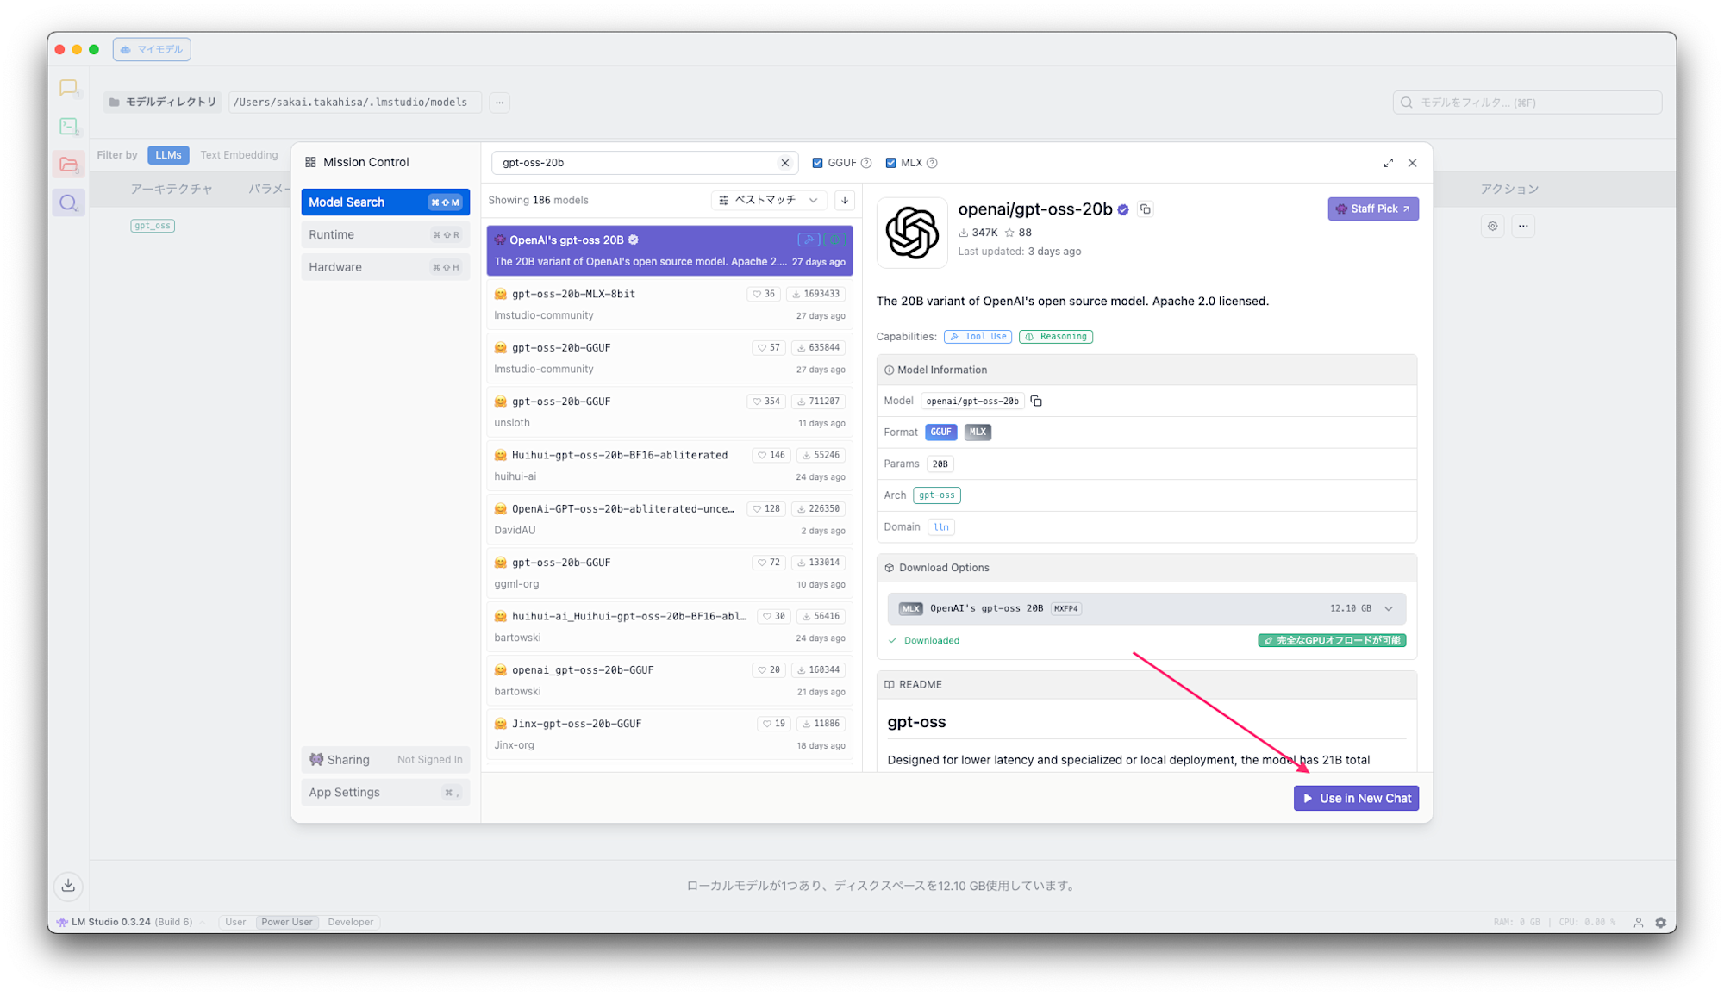Click the アーキテクチャ column header

(x=172, y=189)
